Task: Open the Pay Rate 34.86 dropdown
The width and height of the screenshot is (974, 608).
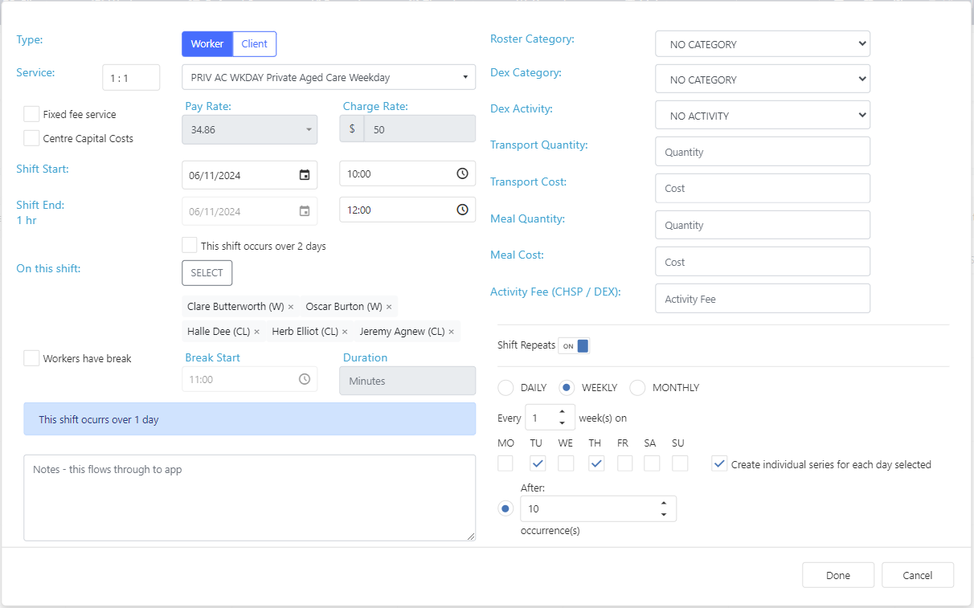Action: (x=250, y=129)
